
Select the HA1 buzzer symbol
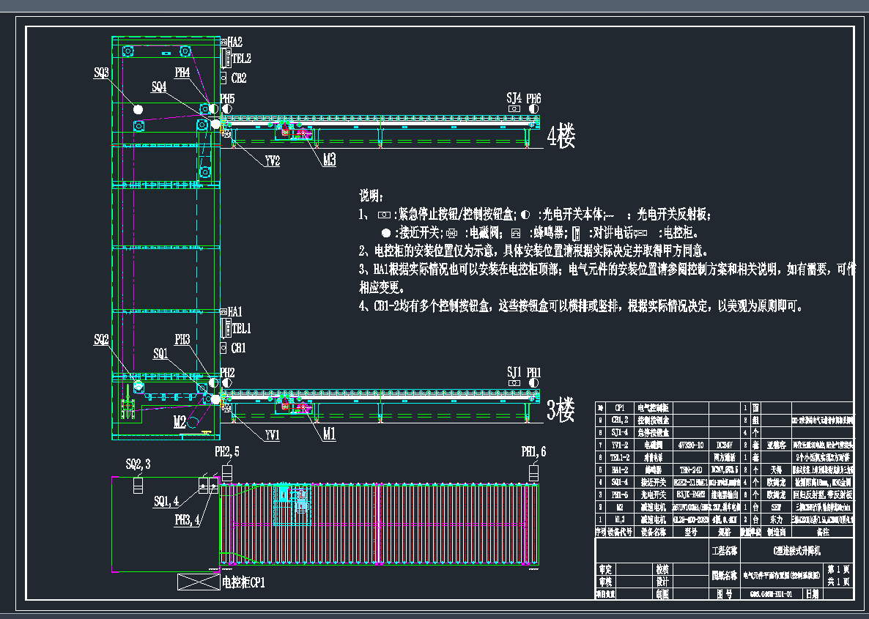tap(223, 312)
